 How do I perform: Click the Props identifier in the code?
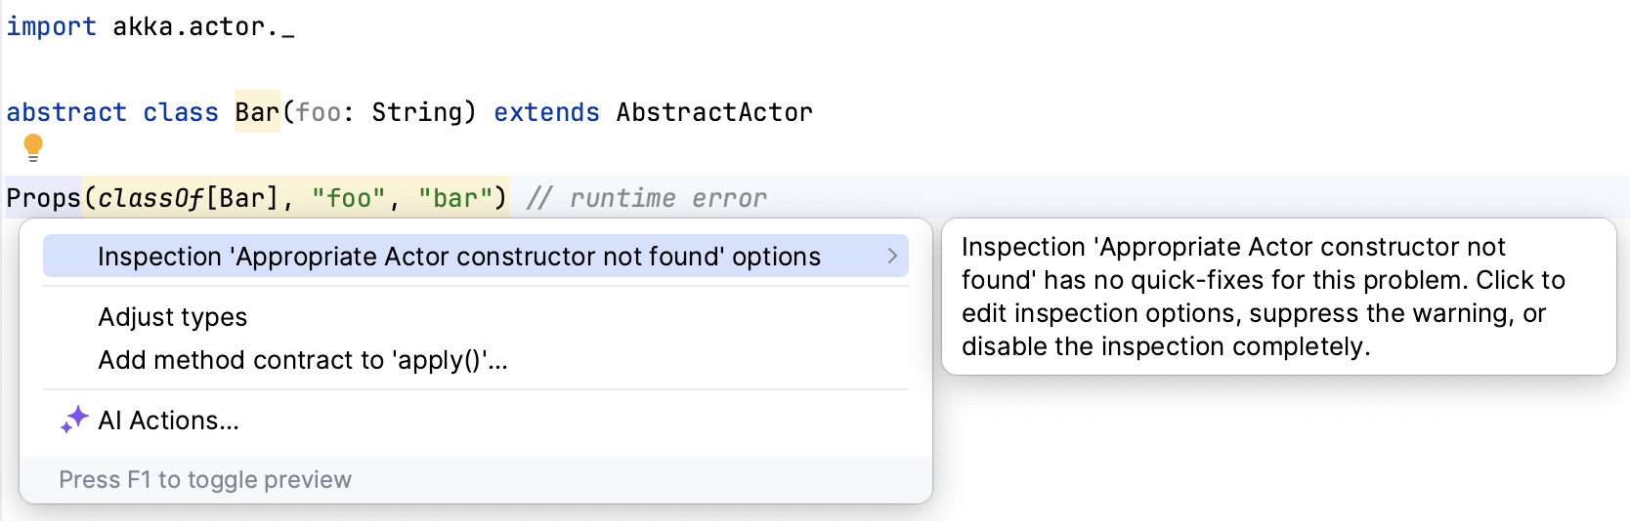point(44,198)
